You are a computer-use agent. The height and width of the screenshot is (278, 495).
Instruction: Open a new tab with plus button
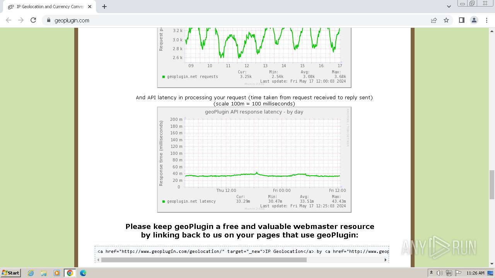pos(104,7)
